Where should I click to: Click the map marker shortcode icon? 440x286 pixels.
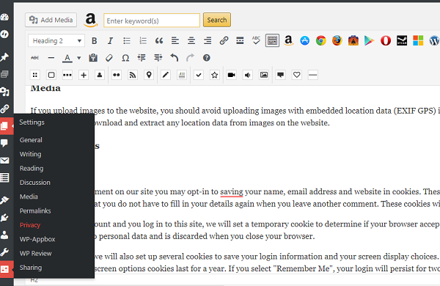tap(149, 75)
